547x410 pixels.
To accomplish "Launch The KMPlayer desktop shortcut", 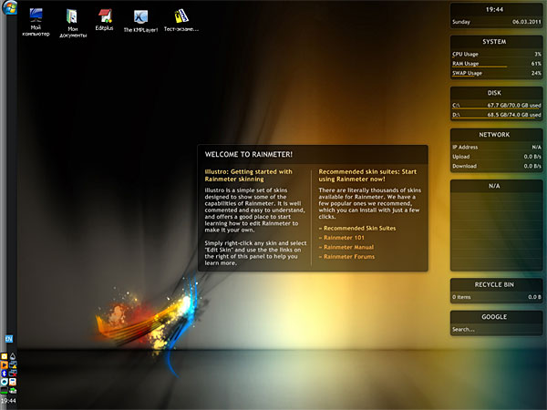I will pos(140,21).
